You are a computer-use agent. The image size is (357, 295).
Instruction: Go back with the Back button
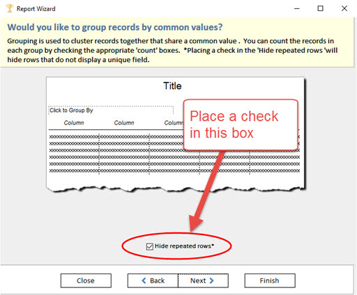(153, 280)
